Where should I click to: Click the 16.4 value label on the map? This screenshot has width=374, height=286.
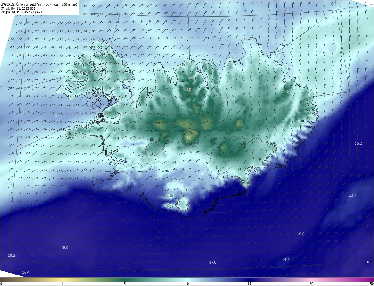click(x=26, y=273)
